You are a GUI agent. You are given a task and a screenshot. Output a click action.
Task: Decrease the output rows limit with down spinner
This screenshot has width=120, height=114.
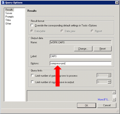(109, 83)
